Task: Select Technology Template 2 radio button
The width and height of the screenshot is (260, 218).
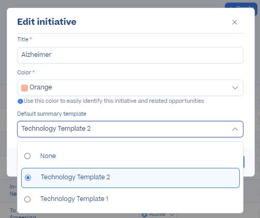Action: coord(28,178)
